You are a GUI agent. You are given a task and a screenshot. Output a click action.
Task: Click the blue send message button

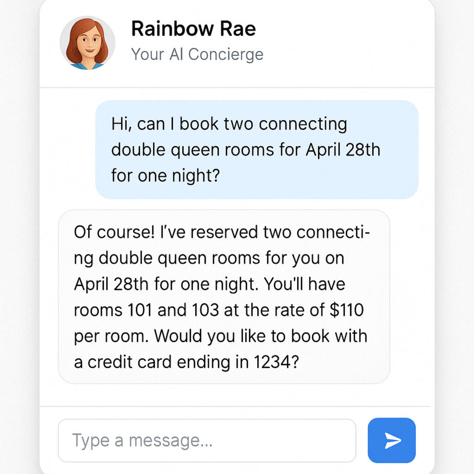tap(392, 440)
